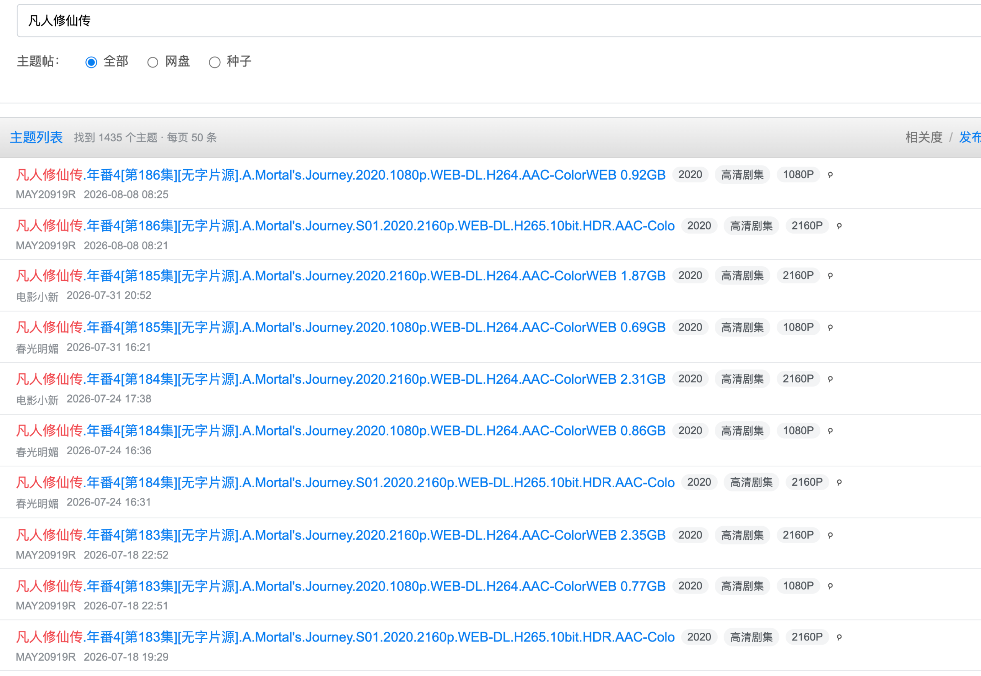Open the episode 186 S01 2160p H265 thread
Image resolution: width=981 pixels, height=676 pixels.
click(x=345, y=226)
